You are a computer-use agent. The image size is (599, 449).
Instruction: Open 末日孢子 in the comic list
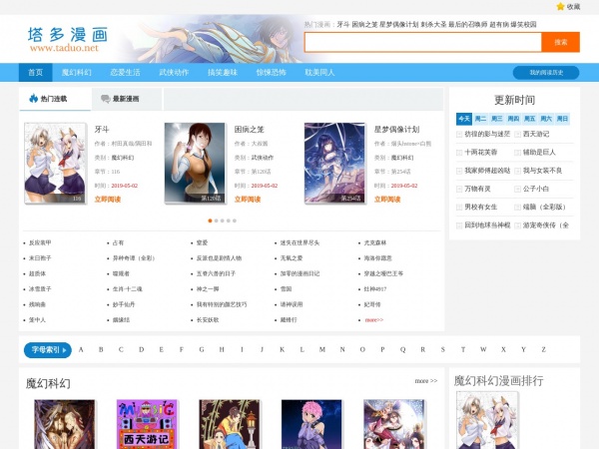[x=40, y=258]
